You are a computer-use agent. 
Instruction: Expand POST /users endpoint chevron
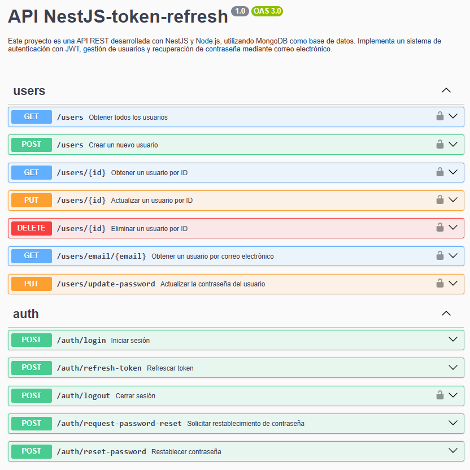pos(453,145)
